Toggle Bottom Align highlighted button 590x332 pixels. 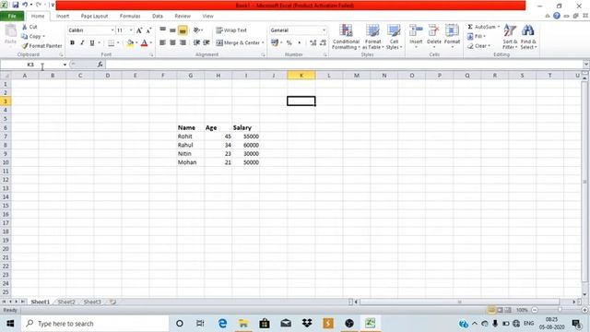pos(183,30)
